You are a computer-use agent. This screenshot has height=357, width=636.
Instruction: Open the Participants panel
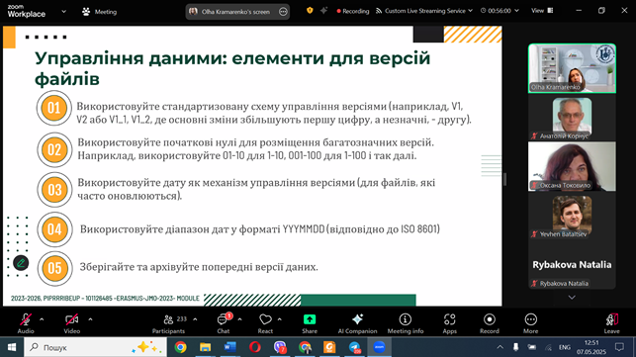(x=169, y=323)
